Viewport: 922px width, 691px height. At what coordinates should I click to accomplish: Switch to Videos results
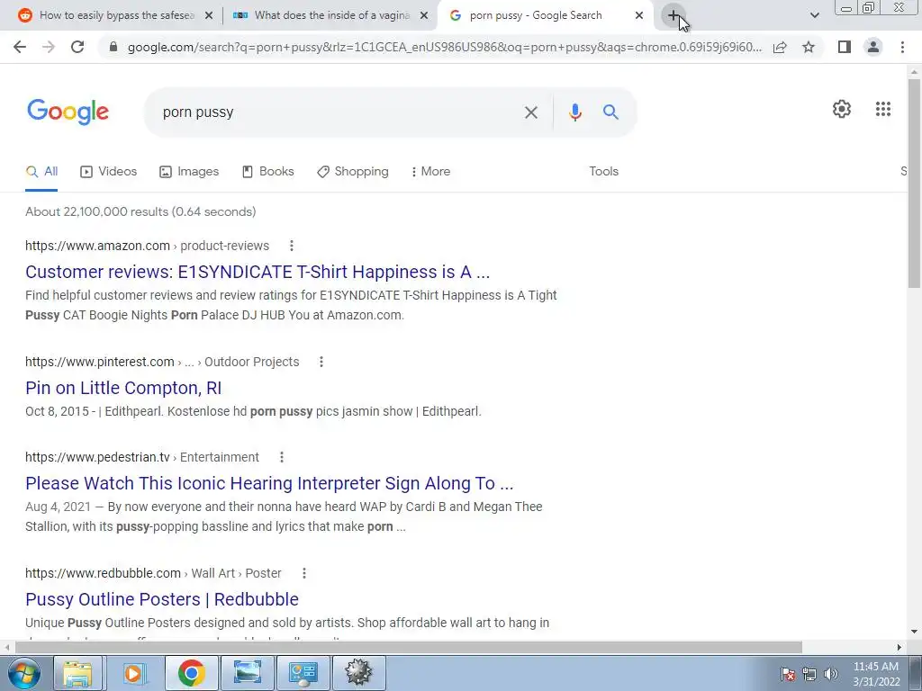click(108, 172)
